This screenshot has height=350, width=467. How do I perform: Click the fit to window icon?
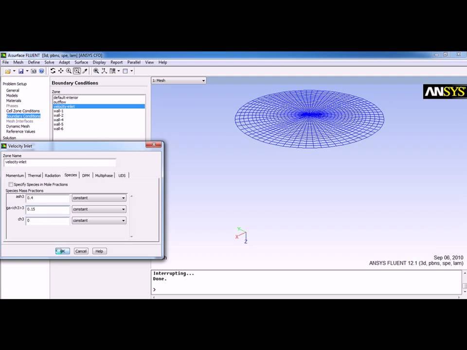(96, 71)
